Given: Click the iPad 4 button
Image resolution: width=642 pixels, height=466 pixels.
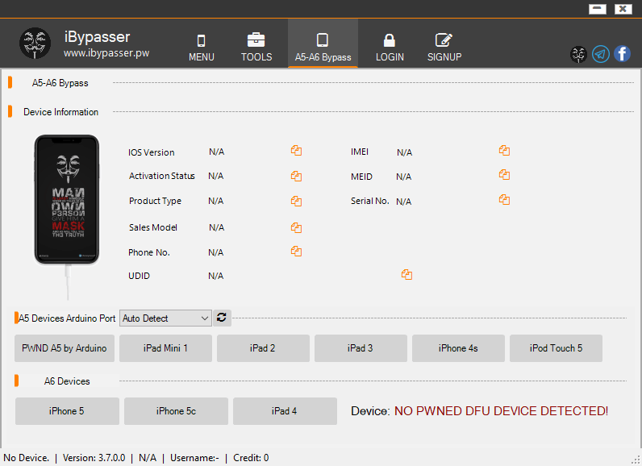Looking at the screenshot, I should click(x=285, y=411).
